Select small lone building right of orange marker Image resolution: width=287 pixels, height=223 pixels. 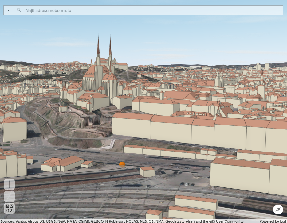(147, 172)
